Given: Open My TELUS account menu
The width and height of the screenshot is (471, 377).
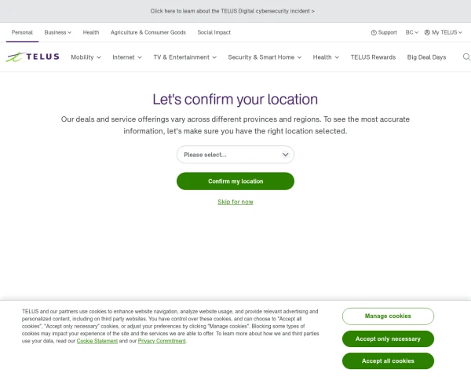Looking at the screenshot, I should [443, 32].
